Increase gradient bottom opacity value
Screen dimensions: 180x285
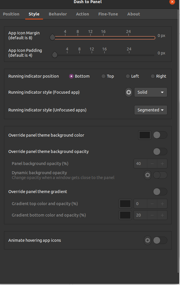(162, 215)
